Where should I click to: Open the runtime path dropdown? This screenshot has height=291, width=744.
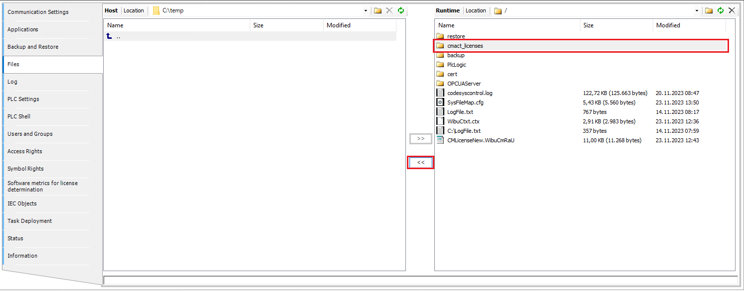tap(697, 10)
